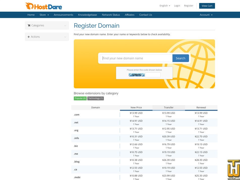Click the captcha code entry box
This screenshot has height=180, width=240.
(x=153, y=75)
